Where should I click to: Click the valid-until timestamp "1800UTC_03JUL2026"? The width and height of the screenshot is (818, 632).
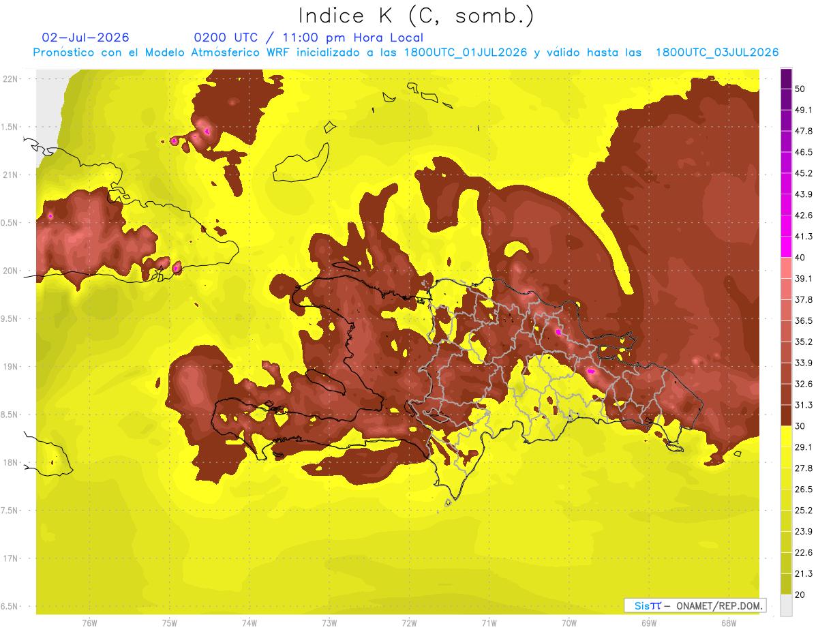pyautogui.click(x=717, y=52)
